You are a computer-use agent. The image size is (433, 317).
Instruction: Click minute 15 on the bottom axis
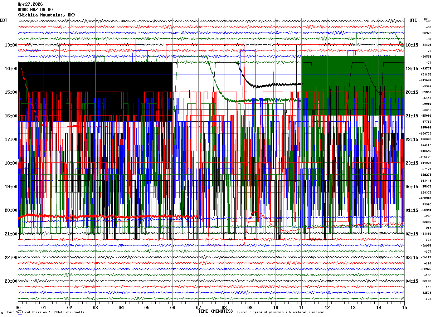[x=404, y=307]
